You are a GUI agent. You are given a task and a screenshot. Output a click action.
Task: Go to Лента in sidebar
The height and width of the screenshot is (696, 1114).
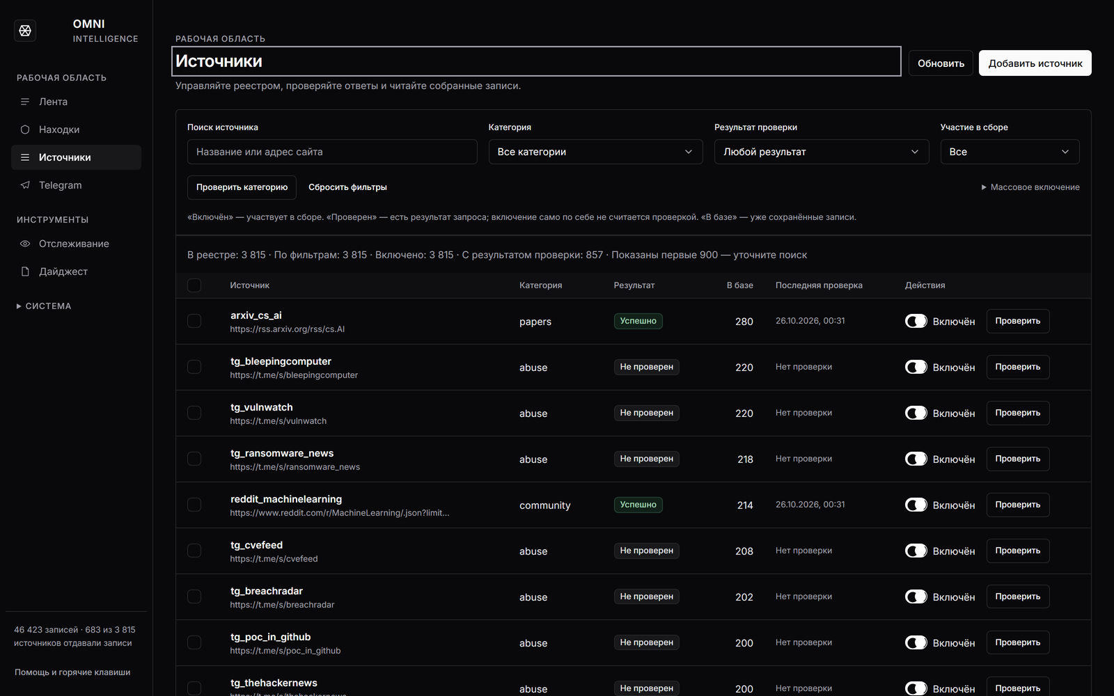point(76,102)
